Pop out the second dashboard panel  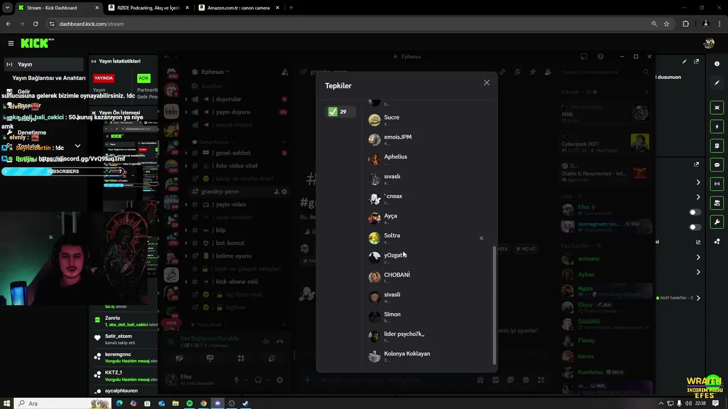(696, 164)
